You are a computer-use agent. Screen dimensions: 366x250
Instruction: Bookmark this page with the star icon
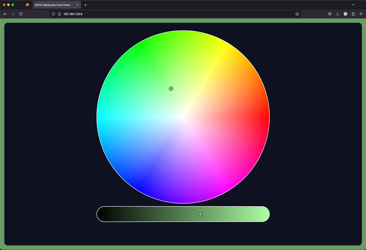point(297,14)
